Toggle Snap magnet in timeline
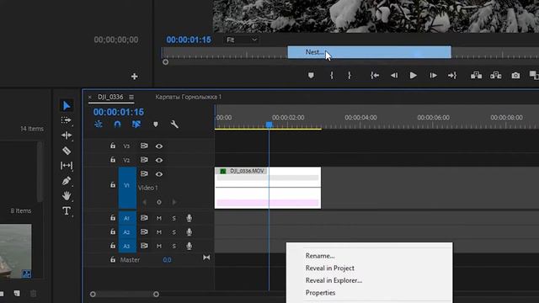This screenshot has height=303, width=539. tap(117, 124)
